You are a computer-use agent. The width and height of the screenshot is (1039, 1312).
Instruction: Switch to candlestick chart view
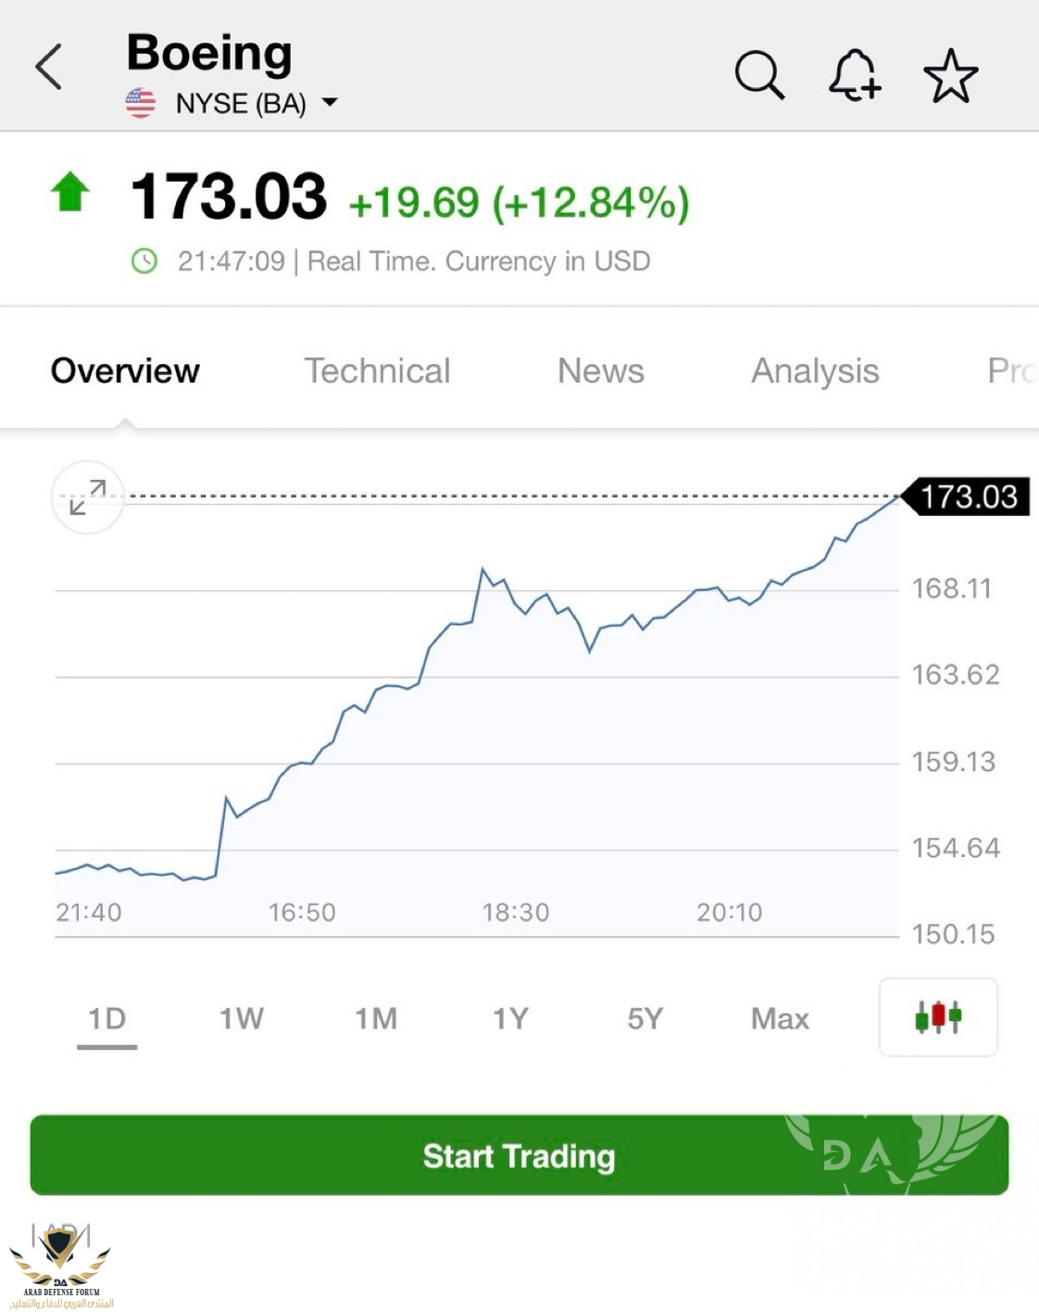point(938,1016)
